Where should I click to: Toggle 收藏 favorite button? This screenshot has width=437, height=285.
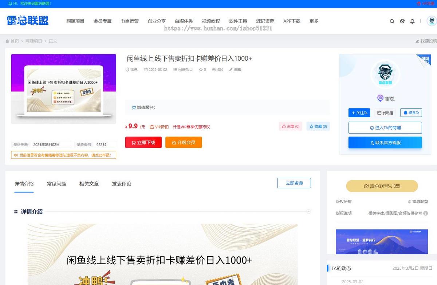pyautogui.click(x=318, y=126)
